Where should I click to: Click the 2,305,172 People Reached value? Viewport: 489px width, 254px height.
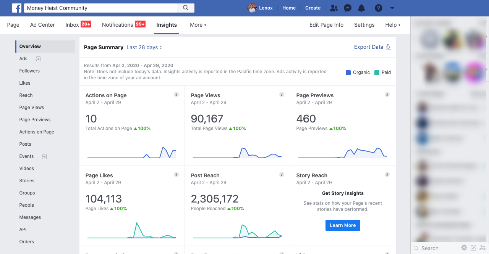[x=215, y=199]
